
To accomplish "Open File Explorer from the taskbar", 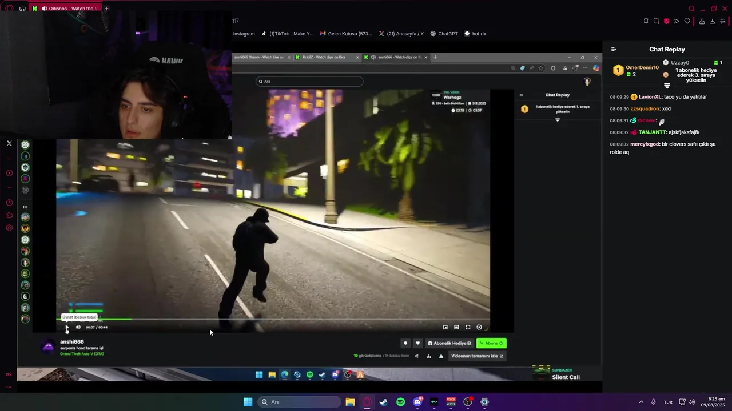I will (x=350, y=402).
